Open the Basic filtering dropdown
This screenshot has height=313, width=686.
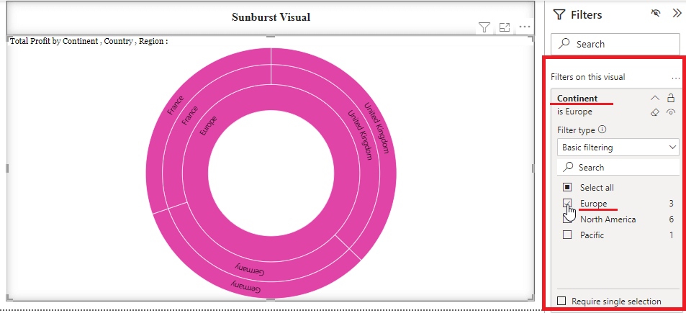tap(618, 148)
